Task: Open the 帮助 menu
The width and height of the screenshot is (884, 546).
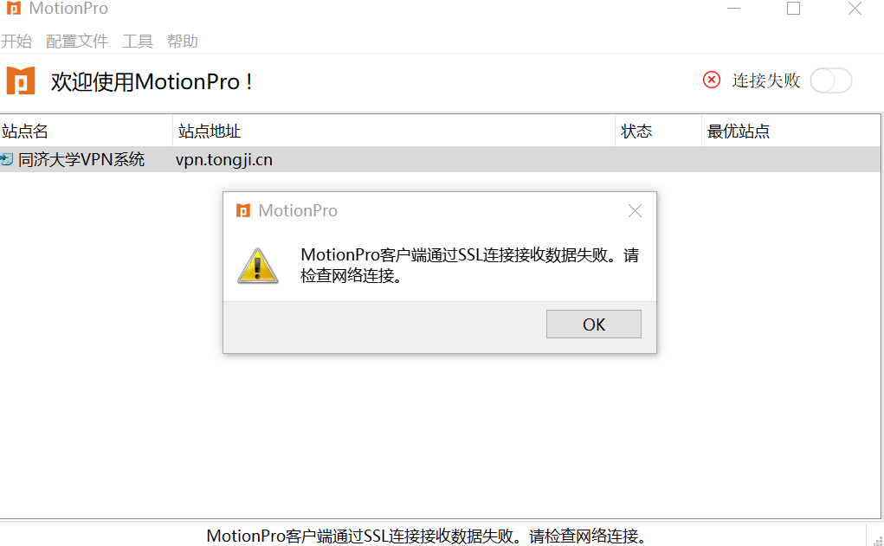Action: pos(183,42)
